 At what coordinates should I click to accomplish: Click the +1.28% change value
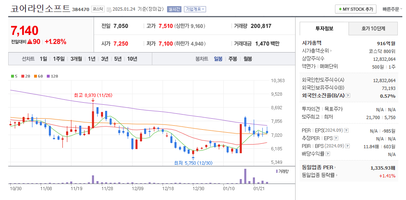56,41
